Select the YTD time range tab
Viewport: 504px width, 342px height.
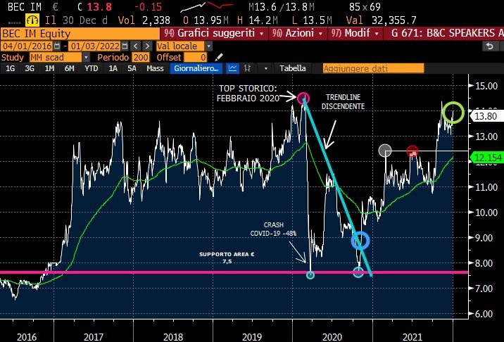pyautogui.click(x=92, y=68)
